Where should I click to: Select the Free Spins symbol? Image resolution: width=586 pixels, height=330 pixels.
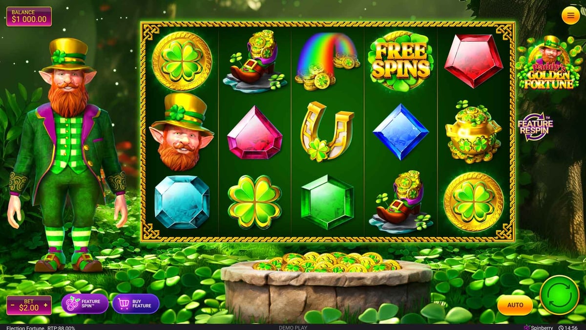coord(401,61)
